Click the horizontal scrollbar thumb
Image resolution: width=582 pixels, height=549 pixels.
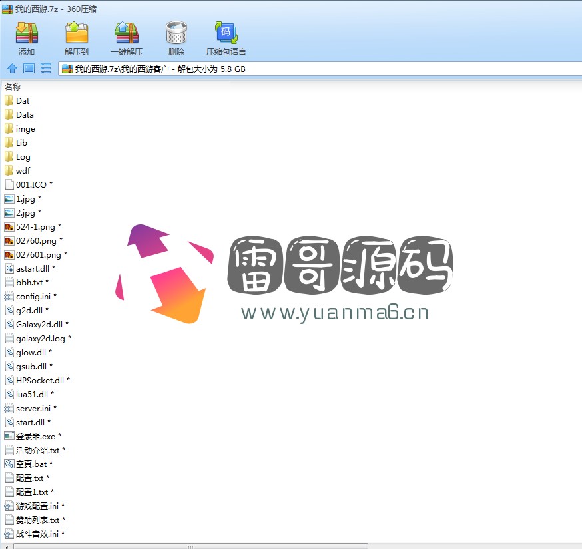[190, 546]
